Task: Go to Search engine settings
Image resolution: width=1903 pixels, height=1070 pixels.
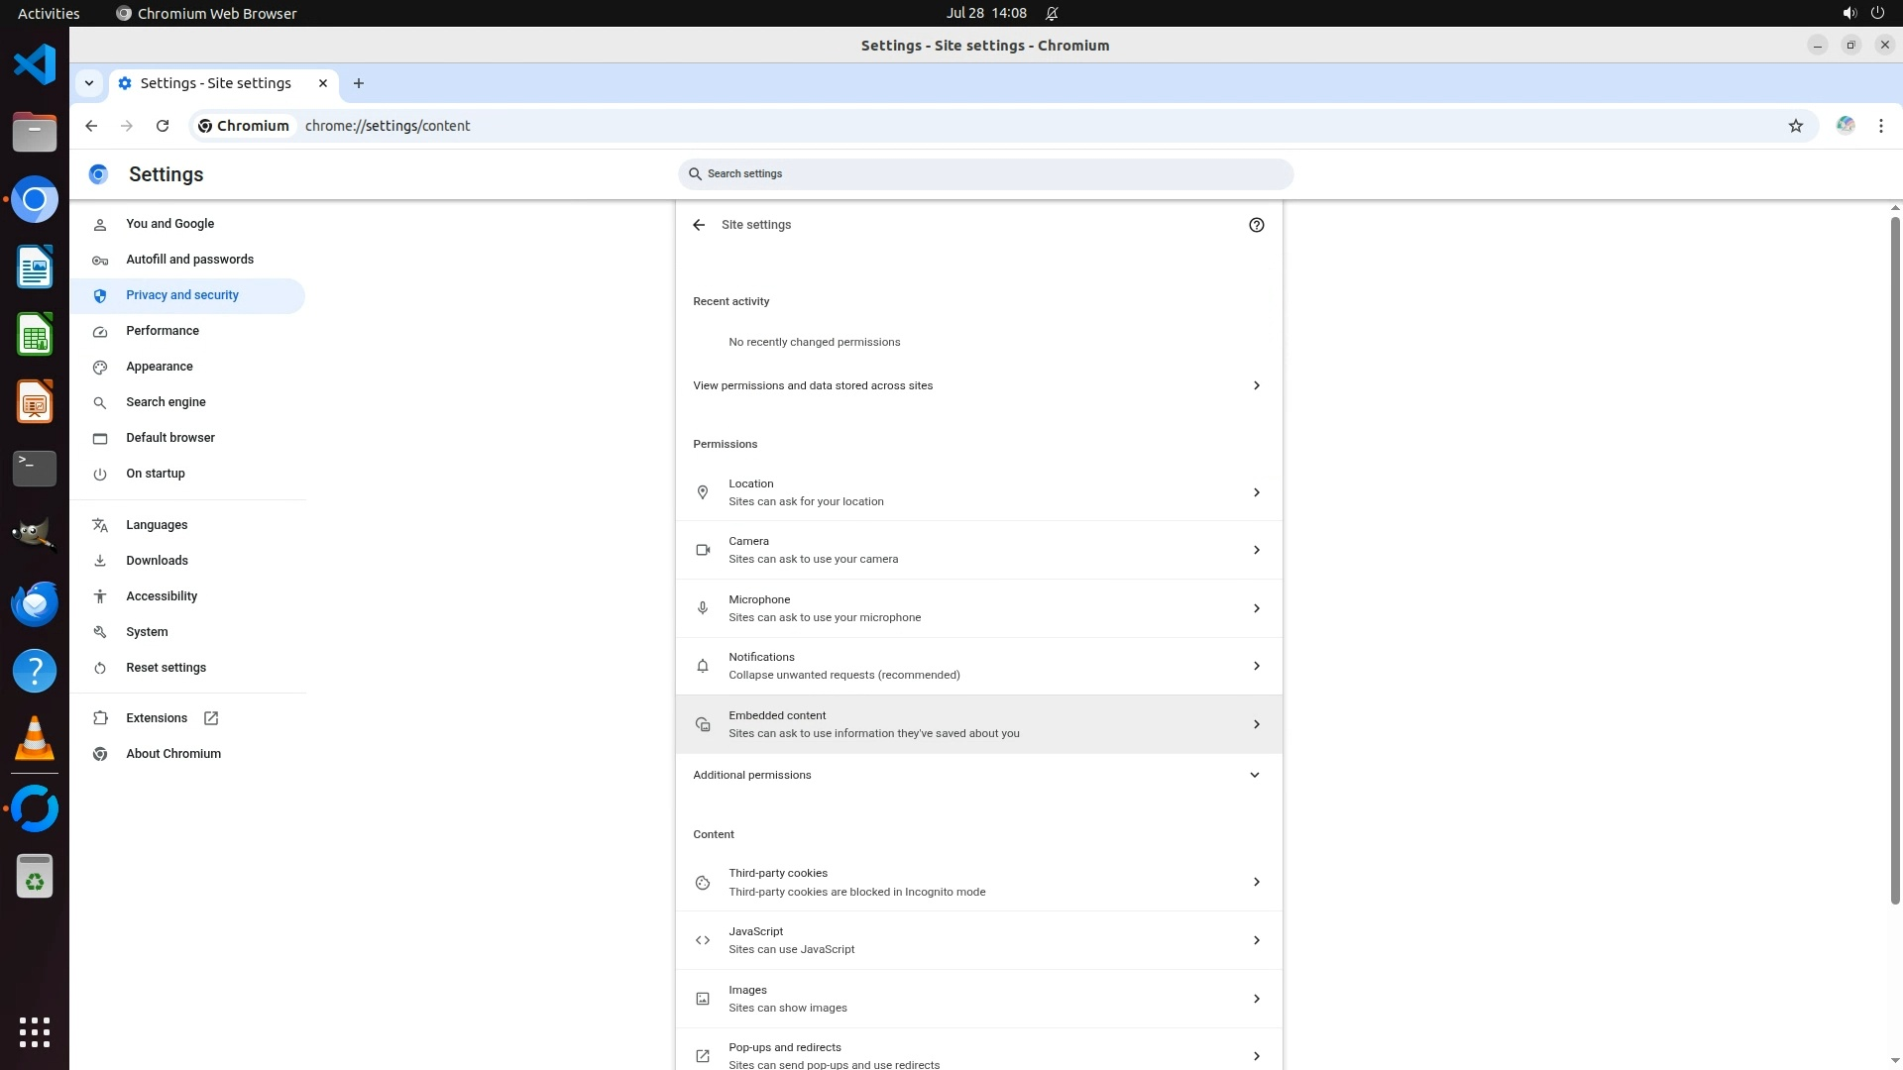Action: [x=166, y=402]
